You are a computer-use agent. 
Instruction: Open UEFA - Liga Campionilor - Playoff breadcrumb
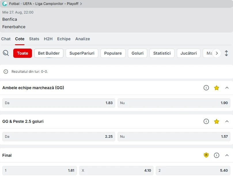coord(50,4)
